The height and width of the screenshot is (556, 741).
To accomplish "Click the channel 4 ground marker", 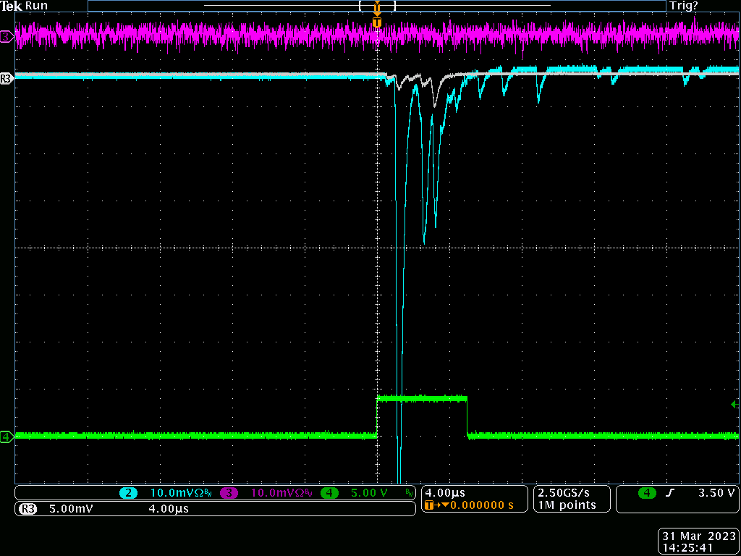I will (x=7, y=437).
